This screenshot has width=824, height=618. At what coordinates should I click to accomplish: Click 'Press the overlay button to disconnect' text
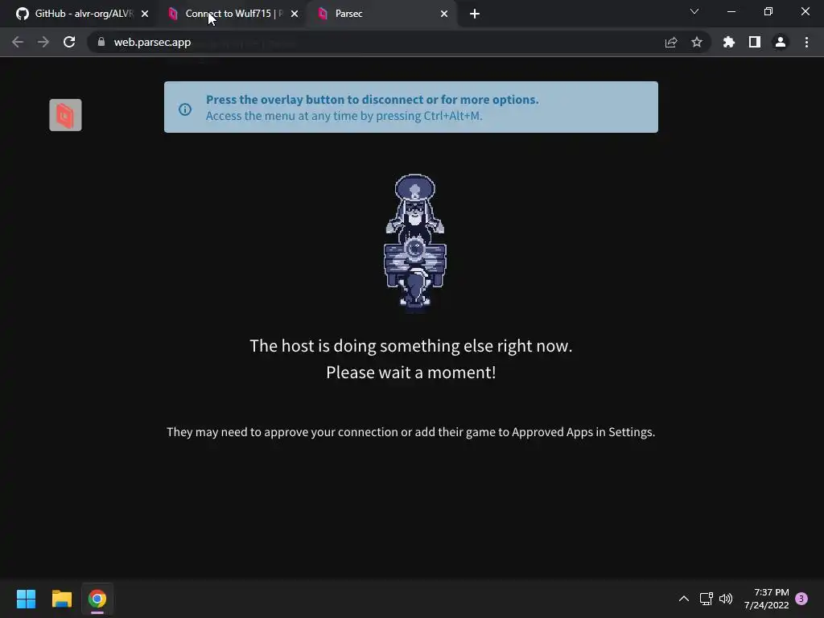click(372, 99)
